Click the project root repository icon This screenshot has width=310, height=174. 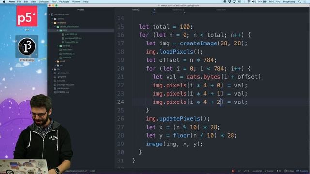pyautogui.click(x=52, y=14)
